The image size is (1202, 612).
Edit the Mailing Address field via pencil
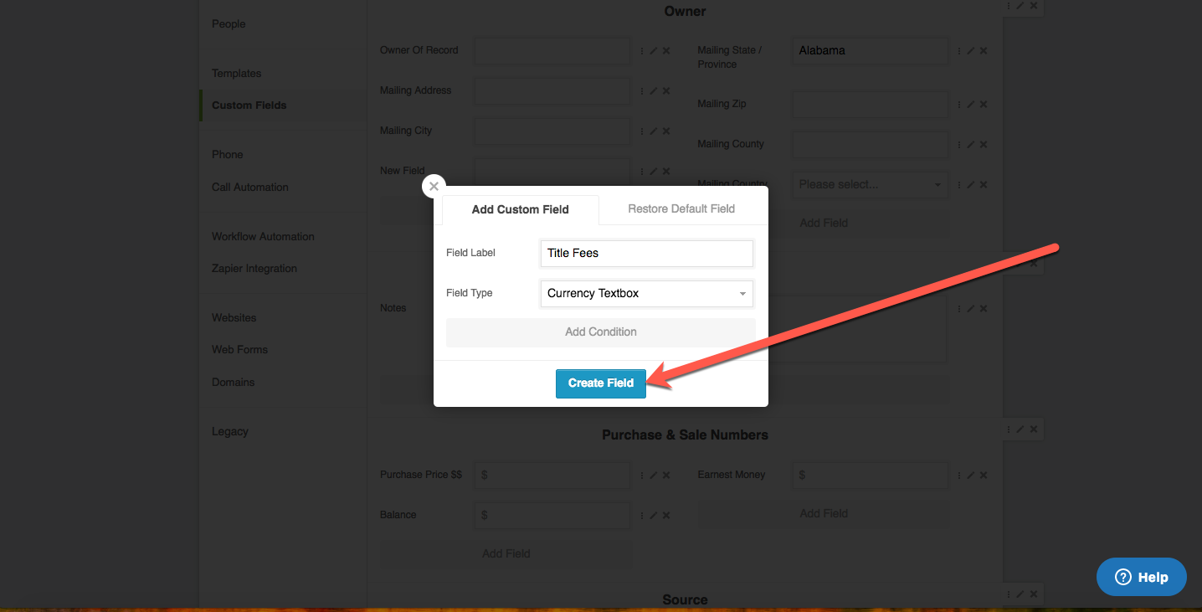[654, 91]
